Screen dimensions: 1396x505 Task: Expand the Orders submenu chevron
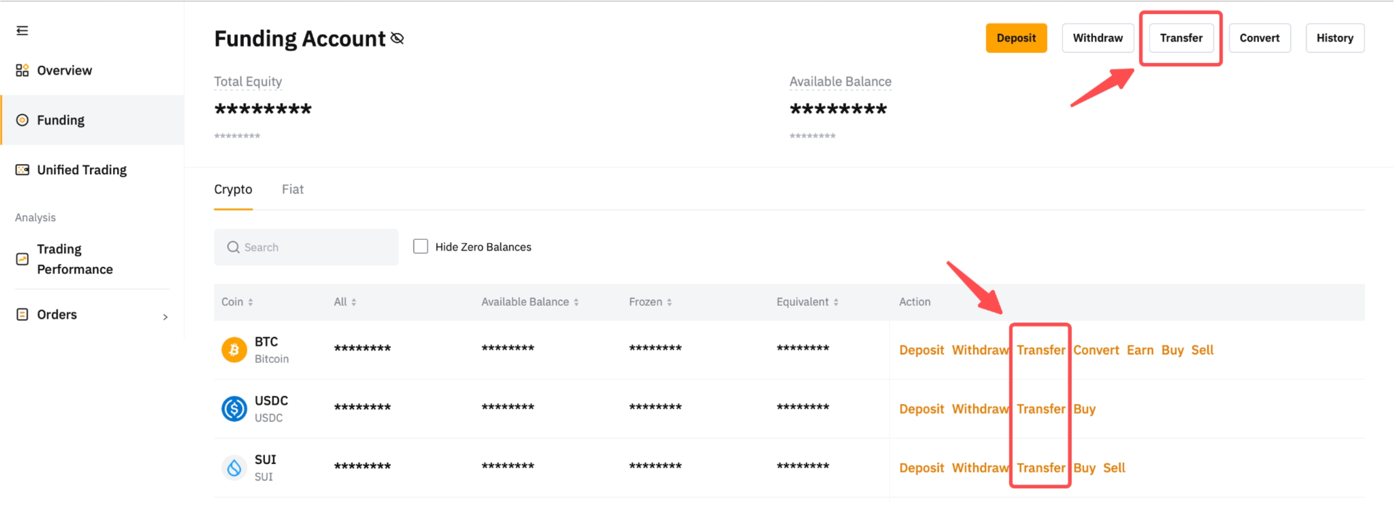point(165,317)
